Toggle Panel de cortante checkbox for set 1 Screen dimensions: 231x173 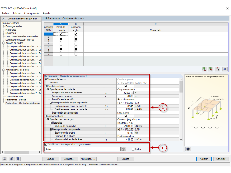click(61, 34)
